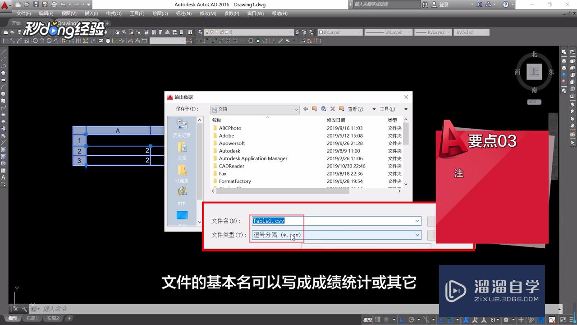
Task: Click the ViewCube 上 top face
Action: pyautogui.click(x=534, y=72)
